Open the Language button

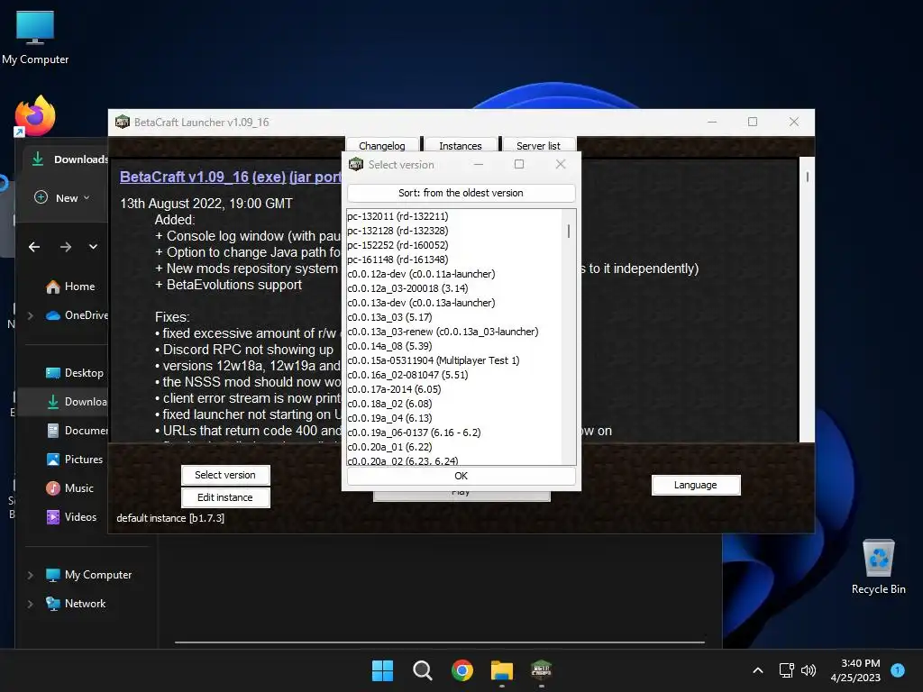point(696,485)
